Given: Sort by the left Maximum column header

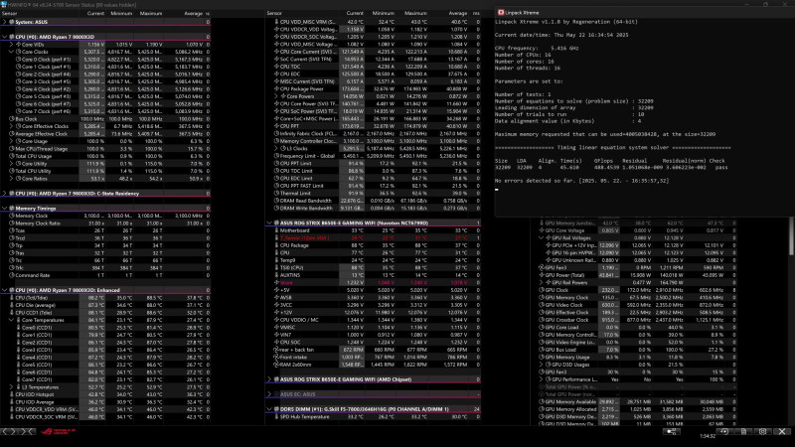Looking at the screenshot, I should coord(151,14).
